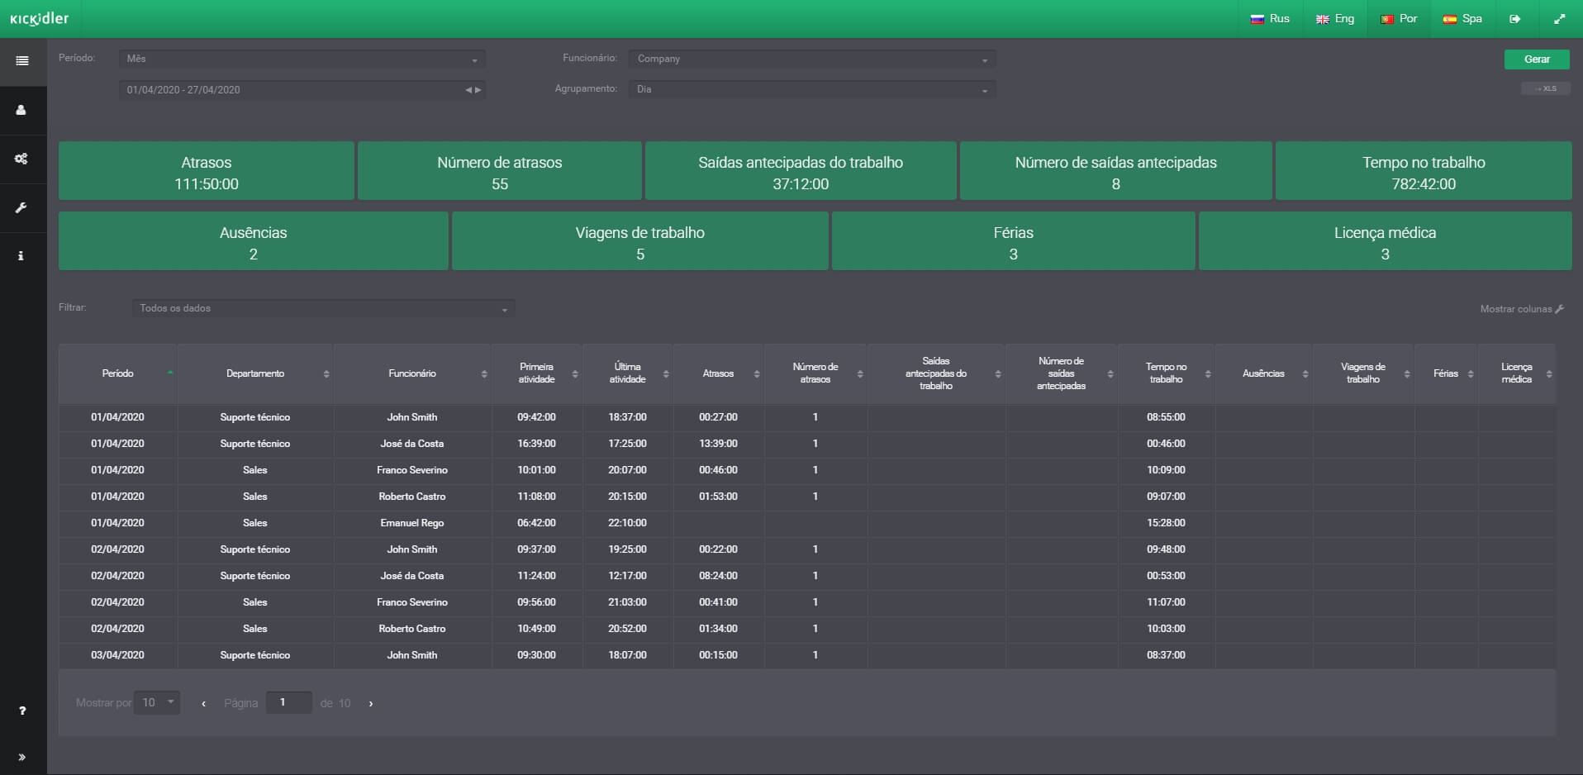The image size is (1583, 775).
Task: Click Número de saídas antecipadas card
Action: [x=1116, y=171]
